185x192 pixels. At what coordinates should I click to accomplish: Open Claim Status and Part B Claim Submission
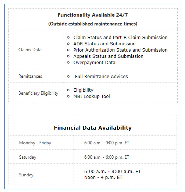(x=120, y=37)
